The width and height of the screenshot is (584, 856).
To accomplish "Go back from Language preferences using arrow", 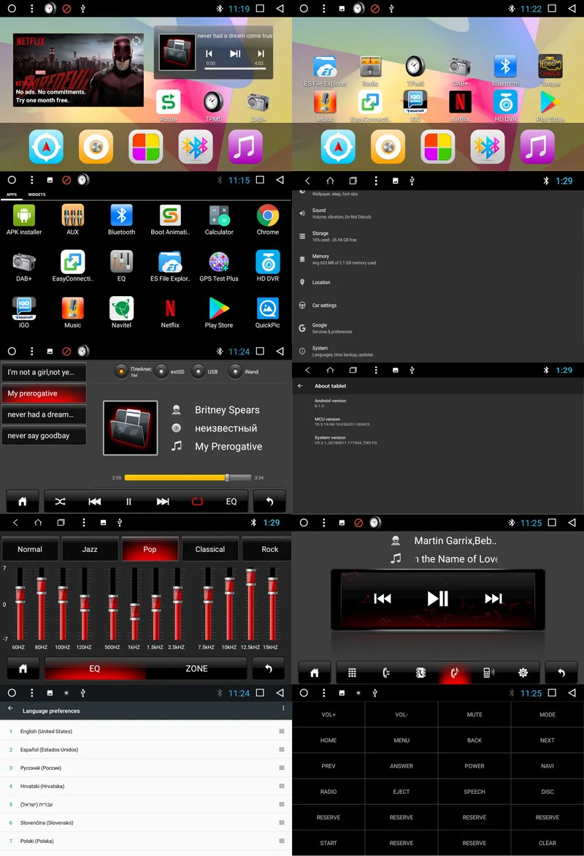I will click(x=9, y=708).
